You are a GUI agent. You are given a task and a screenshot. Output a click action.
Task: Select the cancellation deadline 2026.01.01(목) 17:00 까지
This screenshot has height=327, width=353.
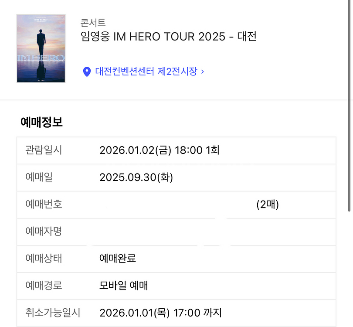pyautogui.click(x=160, y=313)
